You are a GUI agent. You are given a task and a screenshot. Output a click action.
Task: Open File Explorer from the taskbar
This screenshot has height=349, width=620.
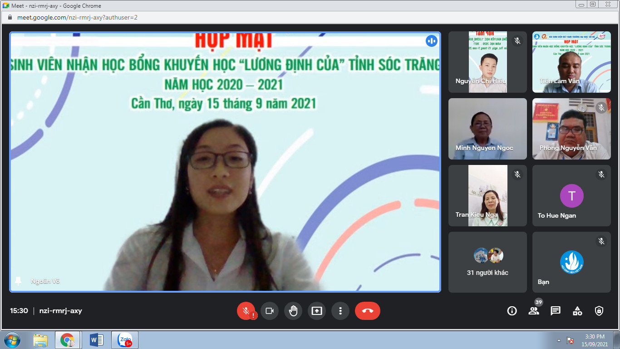pyautogui.click(x=40, y=340)
